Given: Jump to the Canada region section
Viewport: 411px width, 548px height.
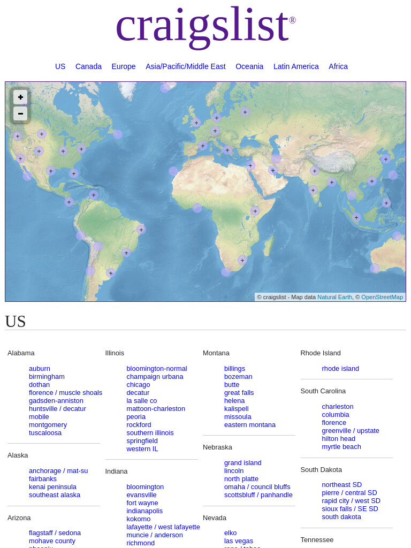Looking at the screenshot, I should pyautogui.click(x=88, y=66).
